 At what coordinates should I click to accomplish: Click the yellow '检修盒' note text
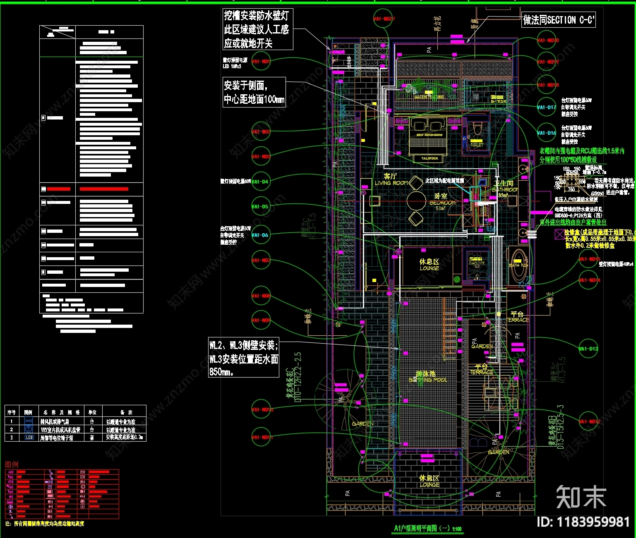click(600, 239)
